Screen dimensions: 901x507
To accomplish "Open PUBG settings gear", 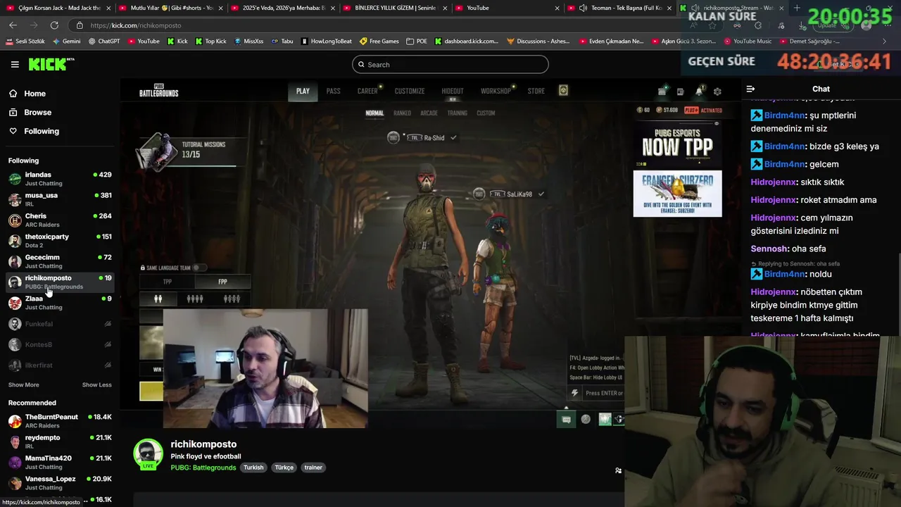I will (x=717, y=92).
